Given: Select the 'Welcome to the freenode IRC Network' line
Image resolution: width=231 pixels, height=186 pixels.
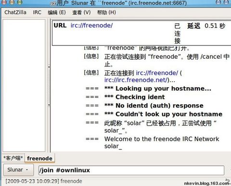Looking at the screenshot, I should coord(162,143).
